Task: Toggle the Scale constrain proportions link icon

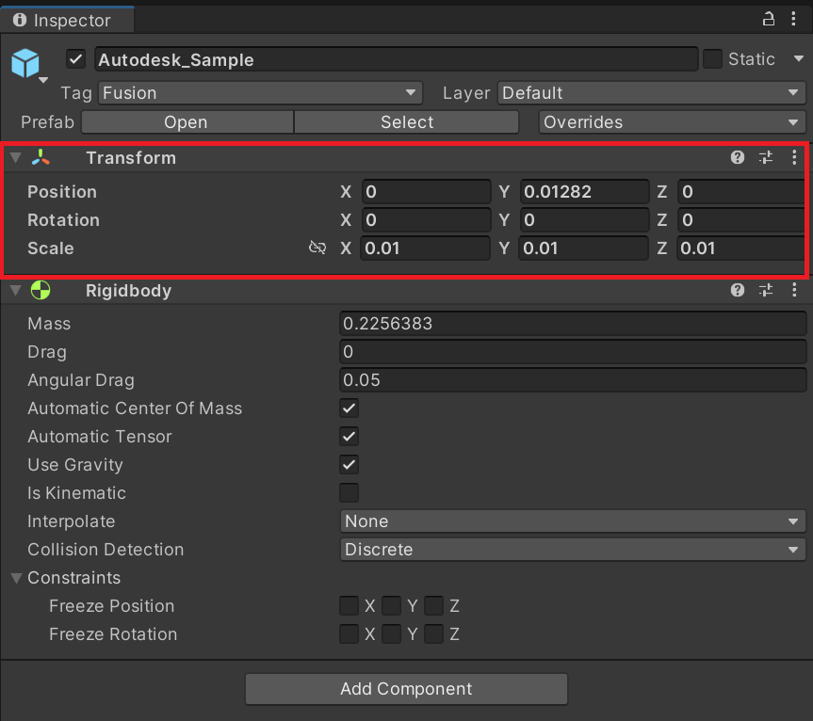Action: [317, 248]
